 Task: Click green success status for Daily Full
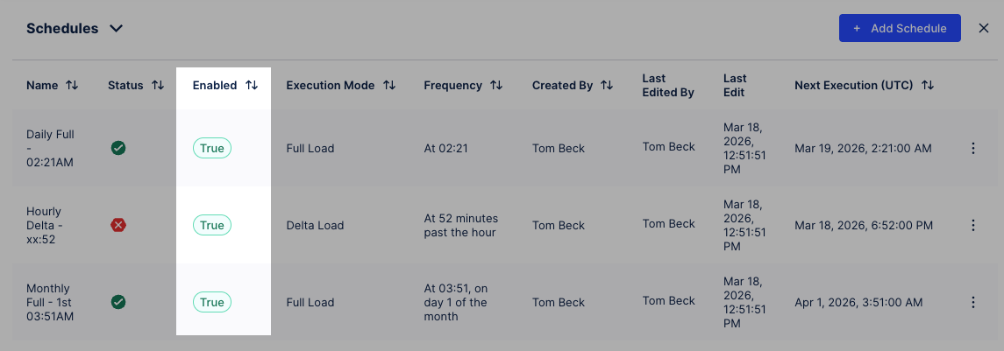(x=118, y=148)
